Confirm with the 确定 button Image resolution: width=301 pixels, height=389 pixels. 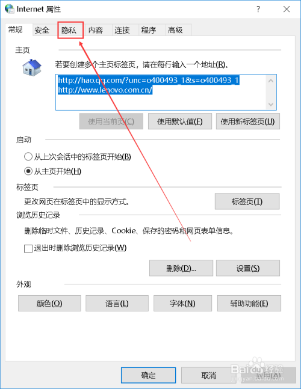point(149,375)
